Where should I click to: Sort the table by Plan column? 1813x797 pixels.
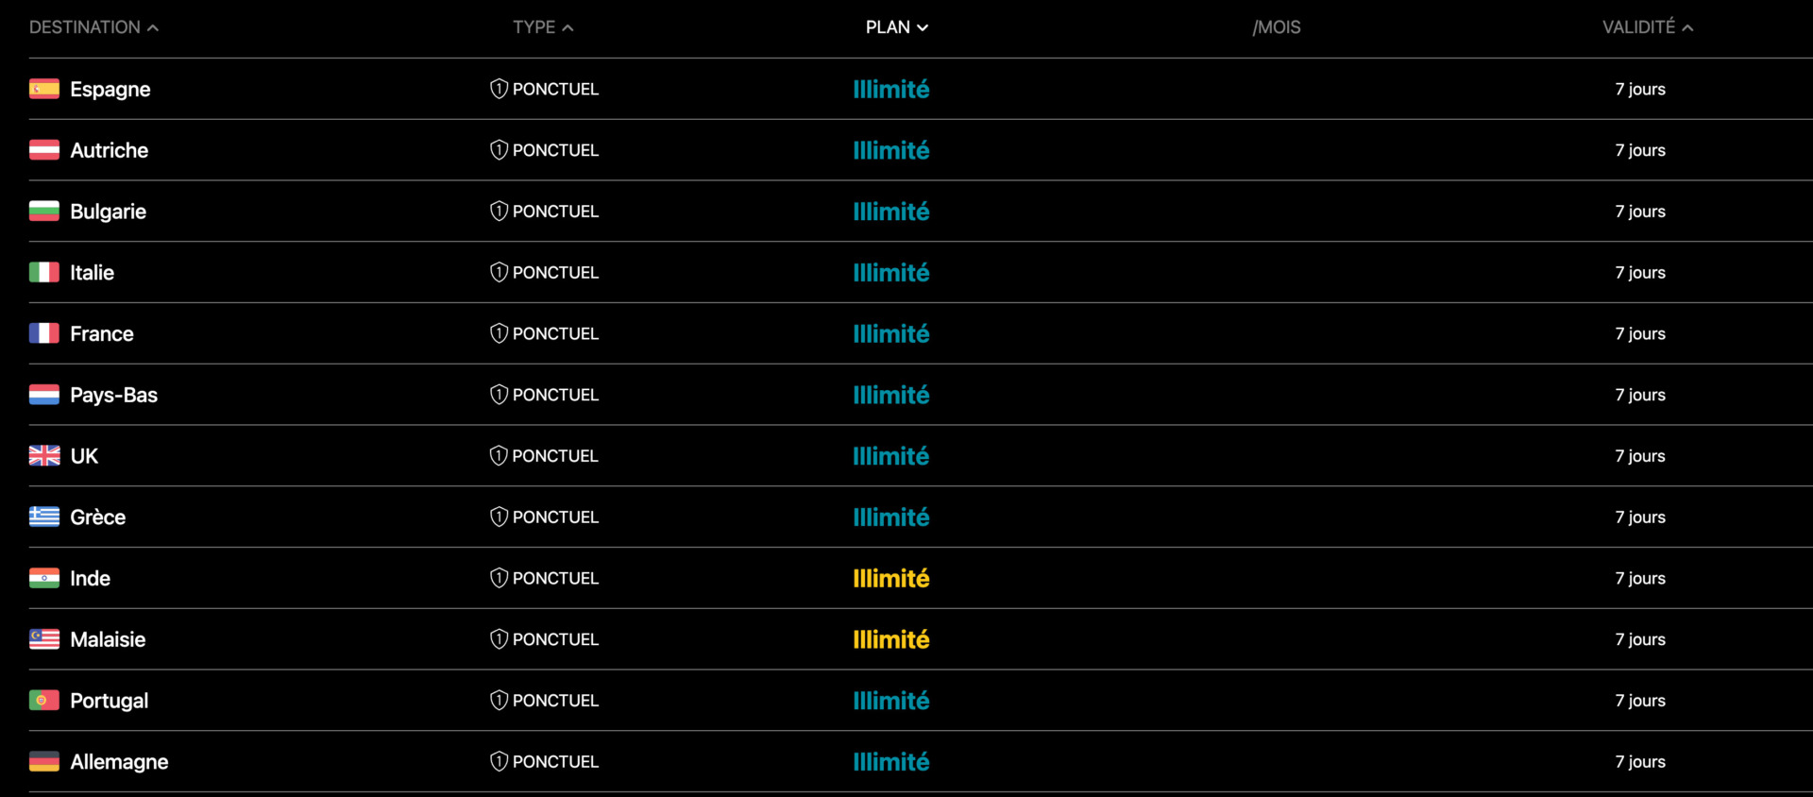896,27
